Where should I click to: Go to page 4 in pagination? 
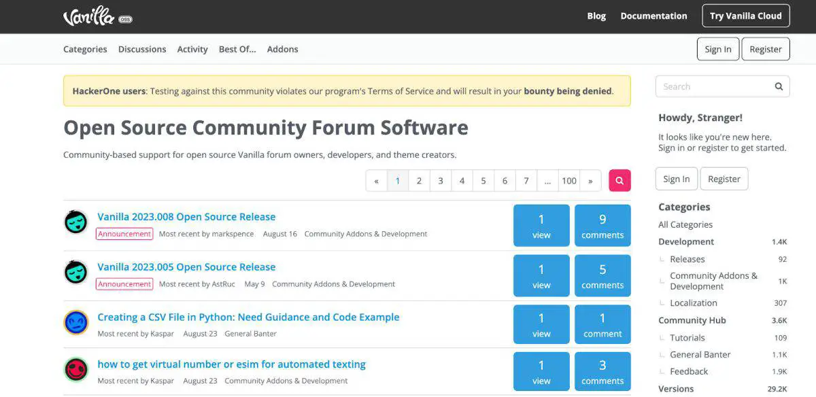pyautogui.click(x=462, y=181)
